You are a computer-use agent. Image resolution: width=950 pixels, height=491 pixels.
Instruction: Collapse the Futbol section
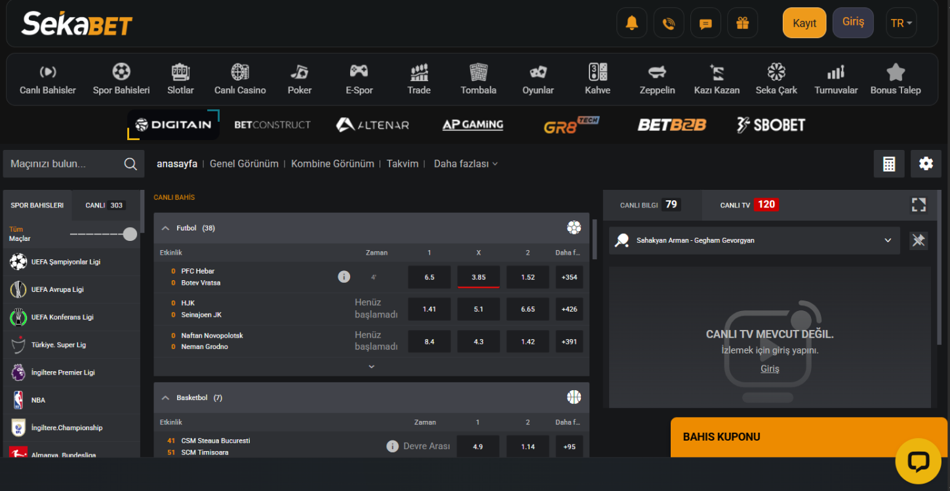point(165,228)
